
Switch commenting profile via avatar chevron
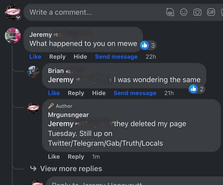[x=18, y=17]
